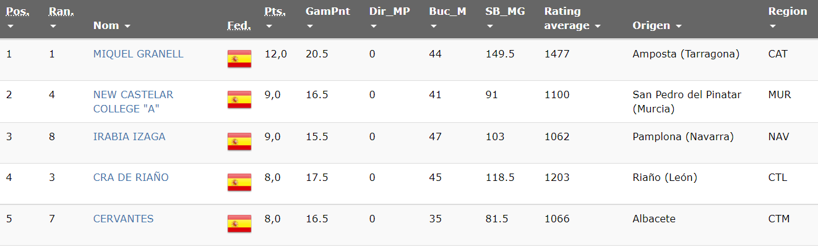Sort by GamPnt column header
The height and width of the screenshot is (247, 818).
(327, 12)
